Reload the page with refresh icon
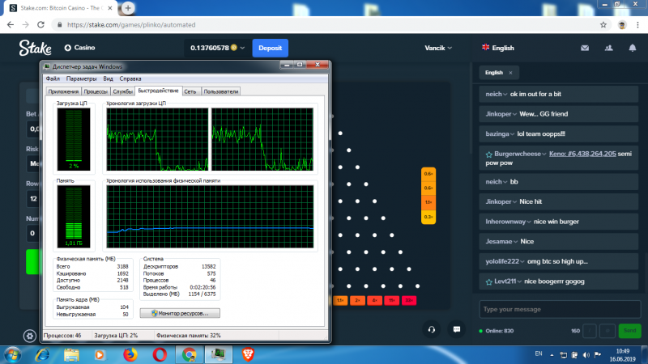648x364 pixels. click(x=40, y=25)
